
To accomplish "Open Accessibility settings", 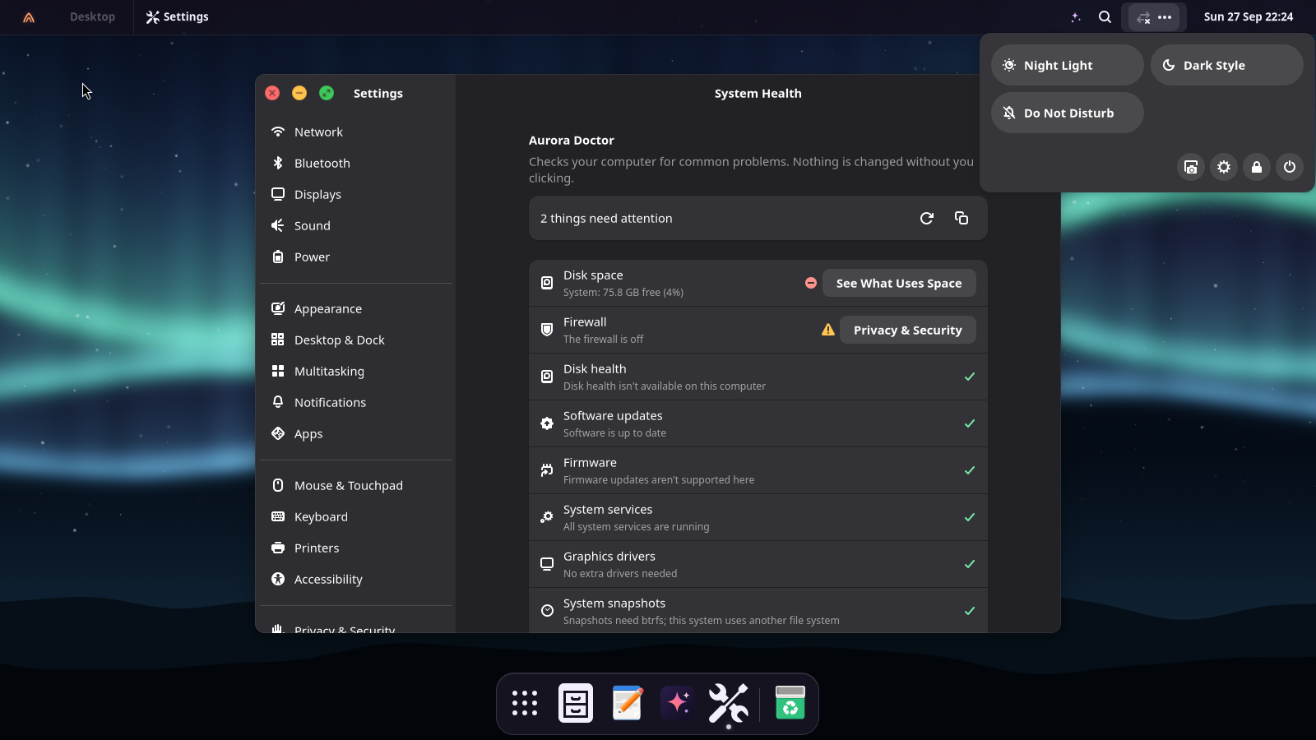I will click(x=356, y=579).
